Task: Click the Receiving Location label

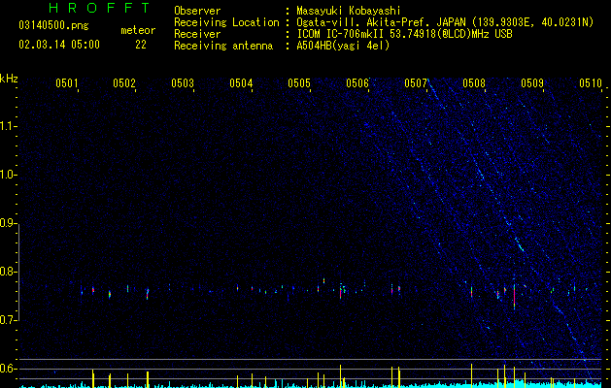Action: pos(226,22)
